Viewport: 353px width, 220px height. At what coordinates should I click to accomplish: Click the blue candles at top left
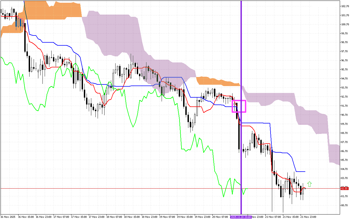[19, 23]
